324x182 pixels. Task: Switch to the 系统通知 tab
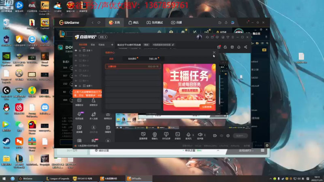point(133,59)
